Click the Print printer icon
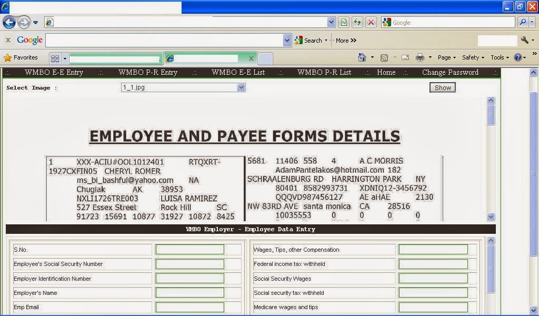 point(420,57)
